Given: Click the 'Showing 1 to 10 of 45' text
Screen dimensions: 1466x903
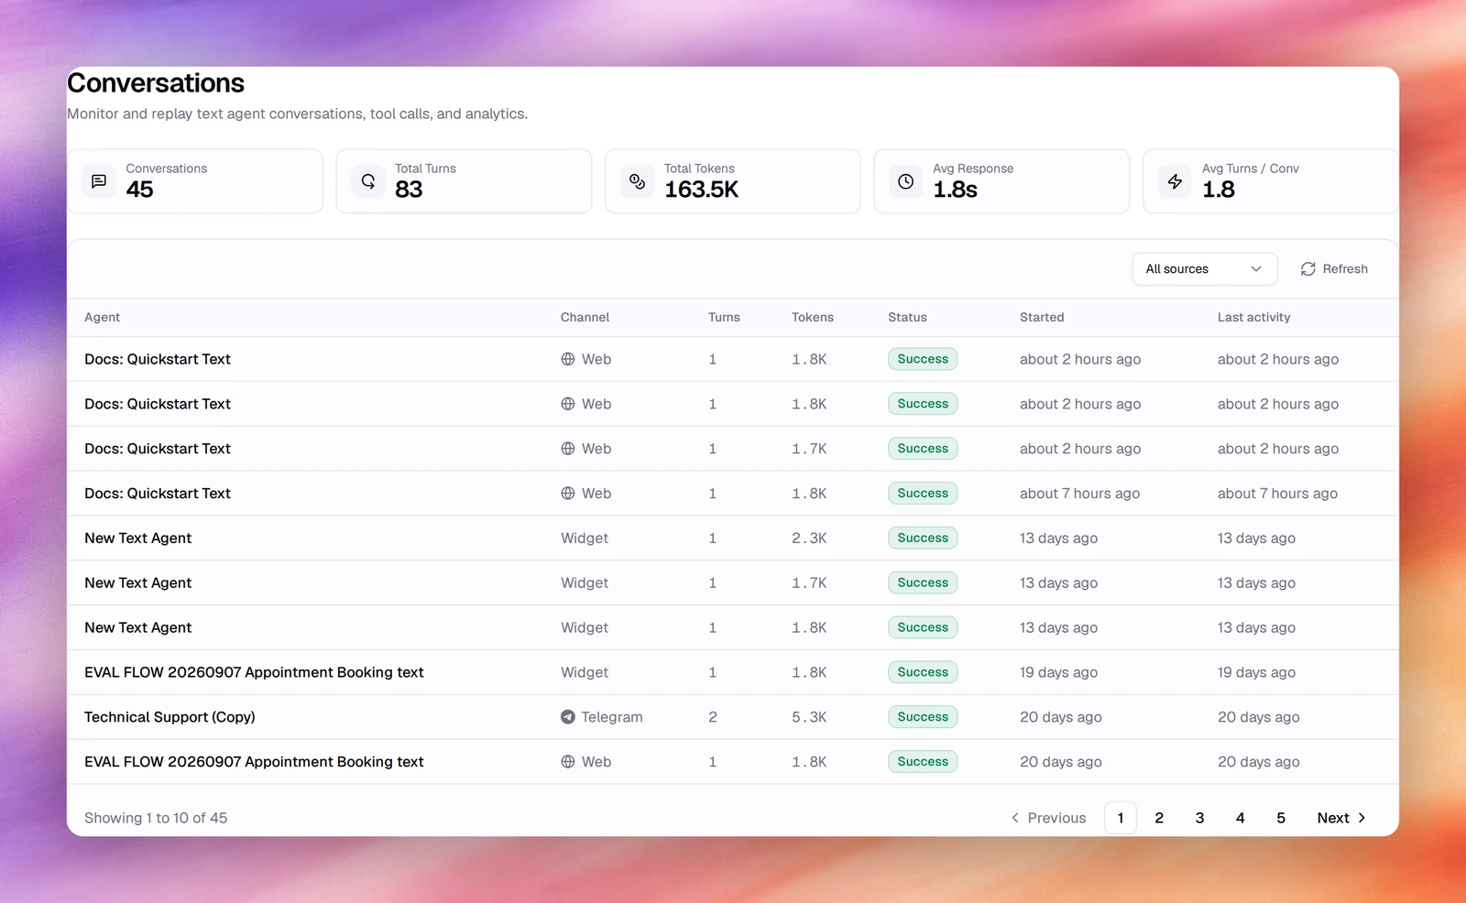Looking at the screenshot, I should point(156,818).
